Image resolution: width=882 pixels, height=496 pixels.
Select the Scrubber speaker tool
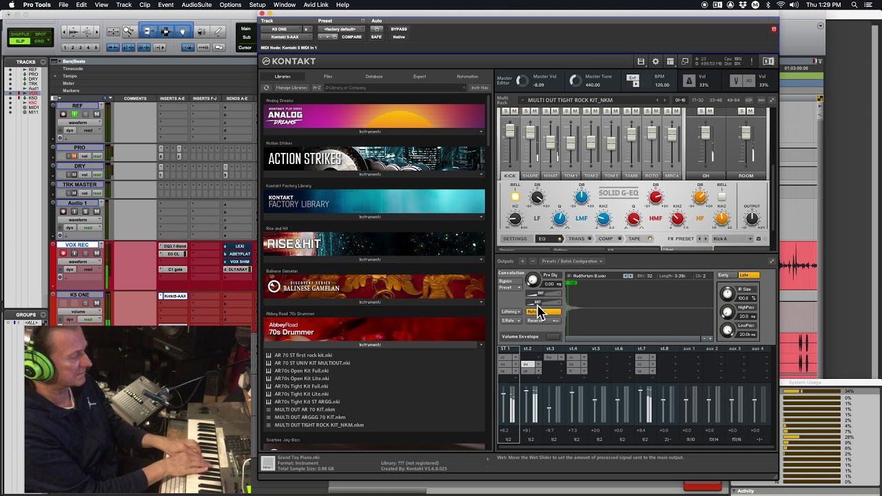201,32
